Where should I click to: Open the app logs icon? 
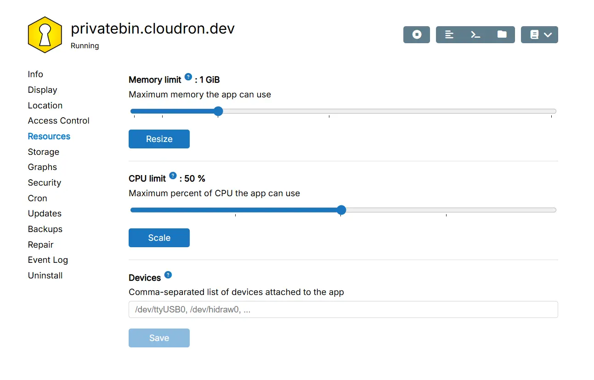point(449,35)
